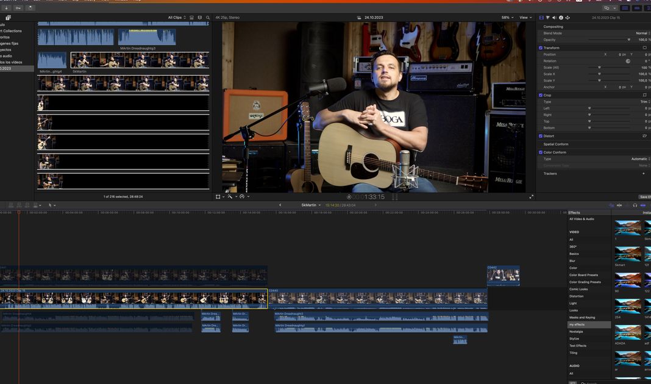
Task: Click the import media down-arrow icon
Action: (x=6, y=8)
